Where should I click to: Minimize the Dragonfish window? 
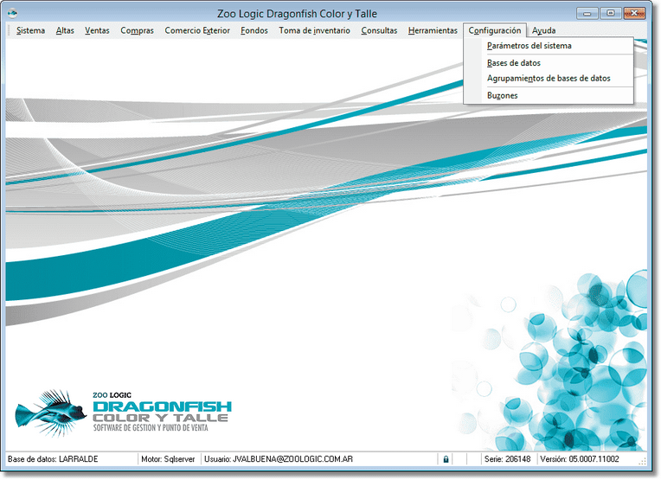click(x=587, y=14)
